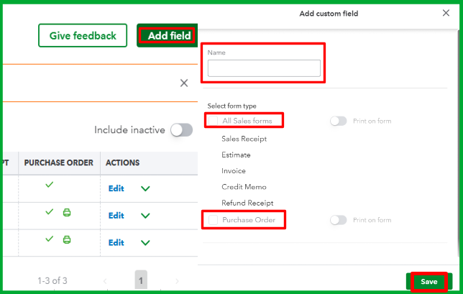Viewport: 463px width, 294px height.
Task: Enable Print on form for Sales forms
Action: coord(338,121)
